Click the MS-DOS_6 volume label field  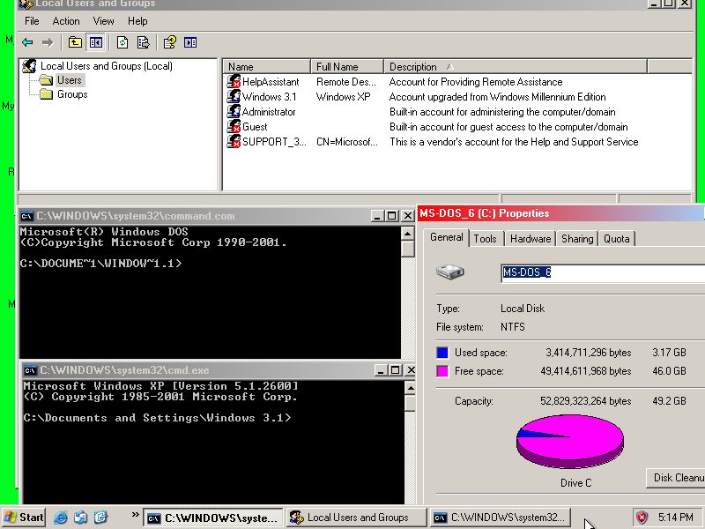click(x=603, y=272)
